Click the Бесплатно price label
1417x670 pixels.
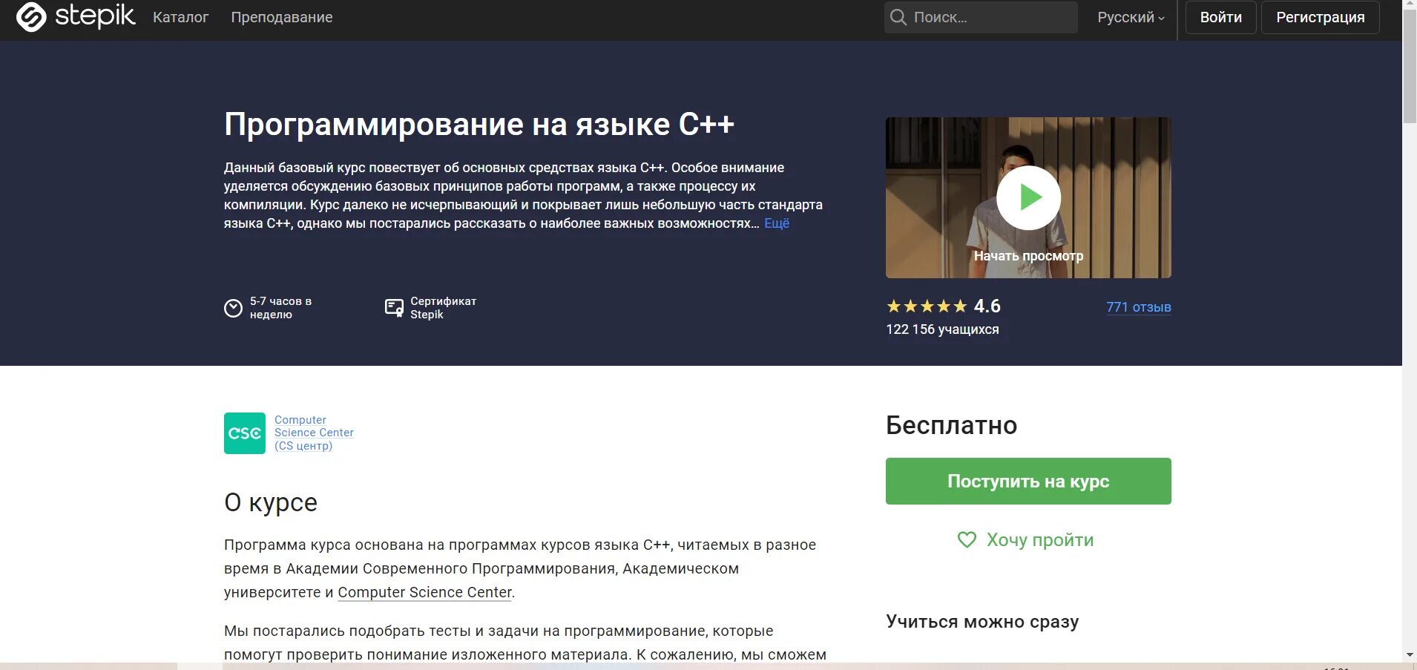click(951, 425)
